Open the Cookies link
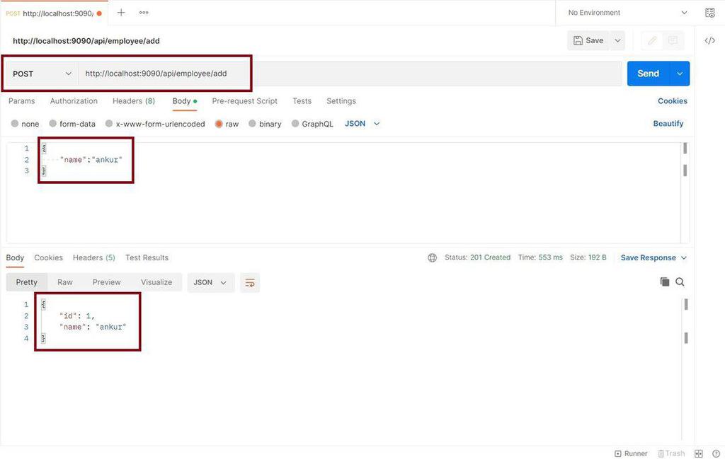This screenshot has width=725, height=459. click(x=673, y=100)
